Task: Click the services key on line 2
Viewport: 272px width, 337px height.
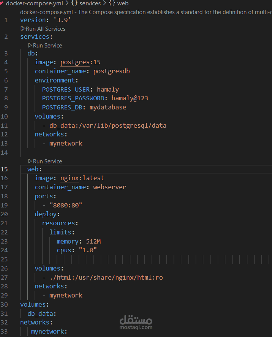Action: (x=35, y=36)
